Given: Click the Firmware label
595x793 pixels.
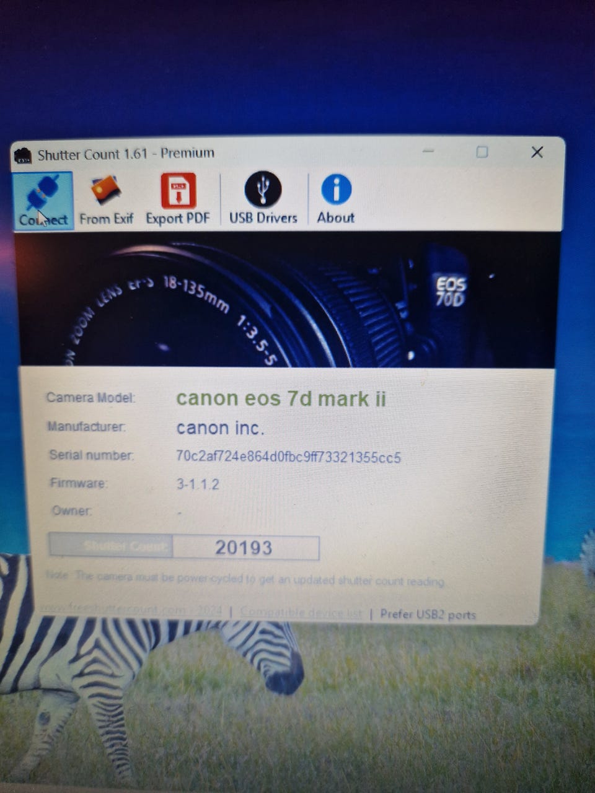Looking at the screenshot, I should click(78, 483).
